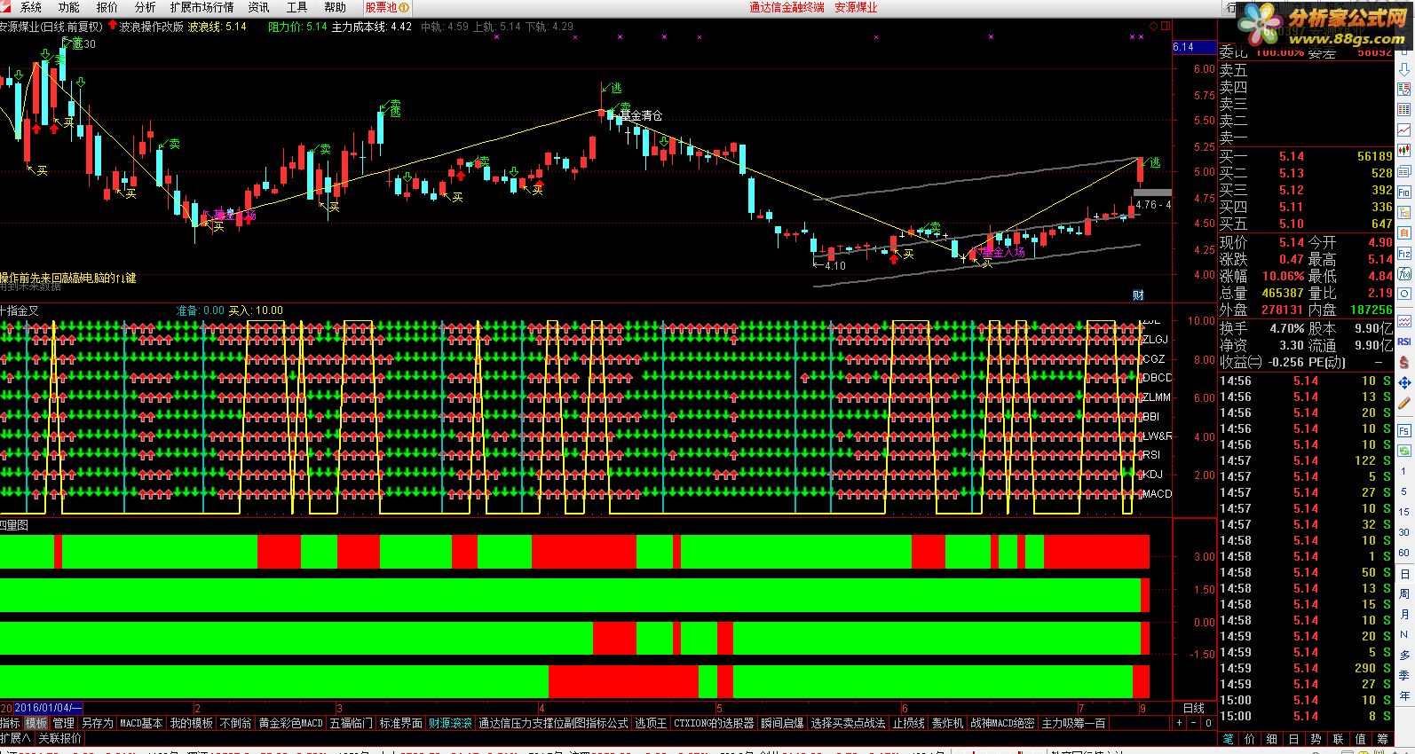Click the blue four-way move arrows icon

pyautogui.click(x=1403, y=382)
